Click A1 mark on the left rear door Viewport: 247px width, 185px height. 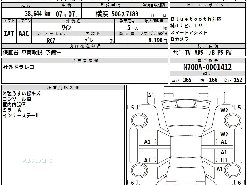[147, 161]
